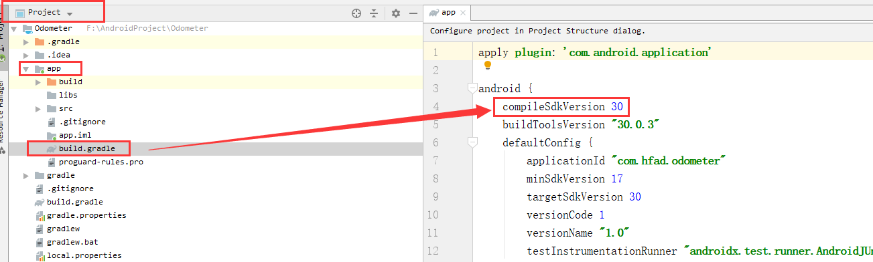The height and width of the screenshot is (262, 873).
Task: Click the targetSdkVersion 30 line
Action: [x=584, y=196]
